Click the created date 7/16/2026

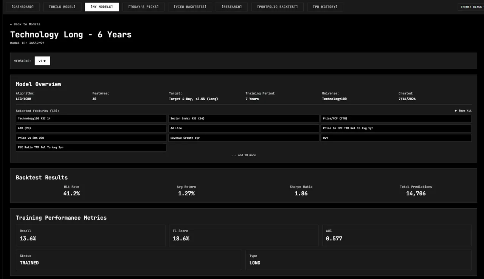click(407, 99)
